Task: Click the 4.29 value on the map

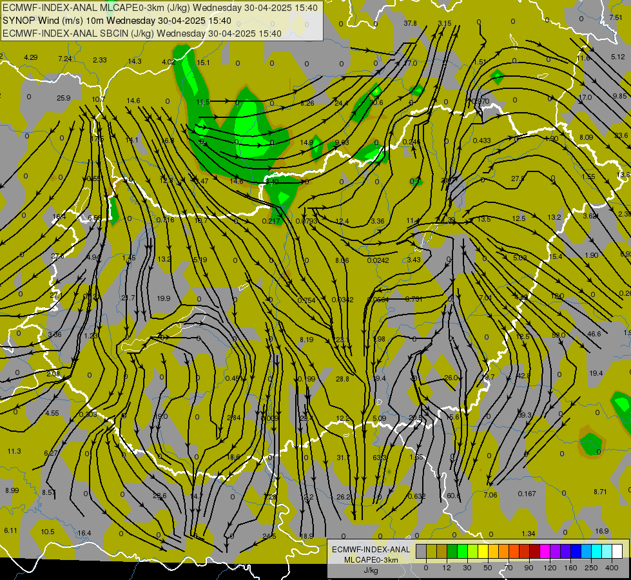Action: coord(30,57)
